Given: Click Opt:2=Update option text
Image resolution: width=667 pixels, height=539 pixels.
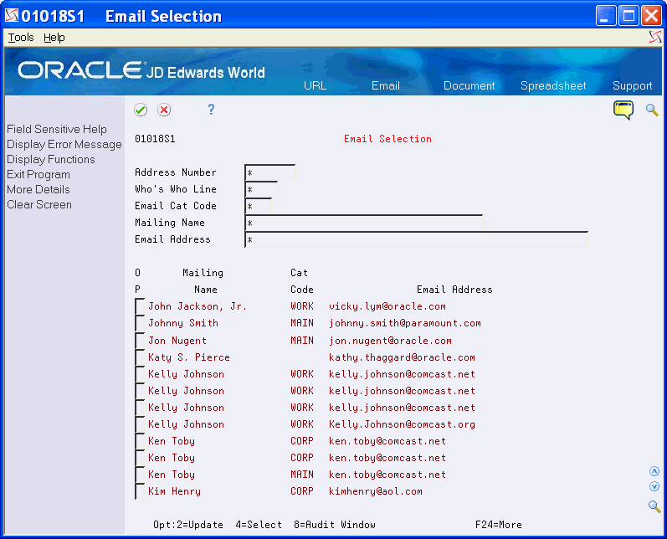Looking at the screenshot, I should 188,525.
